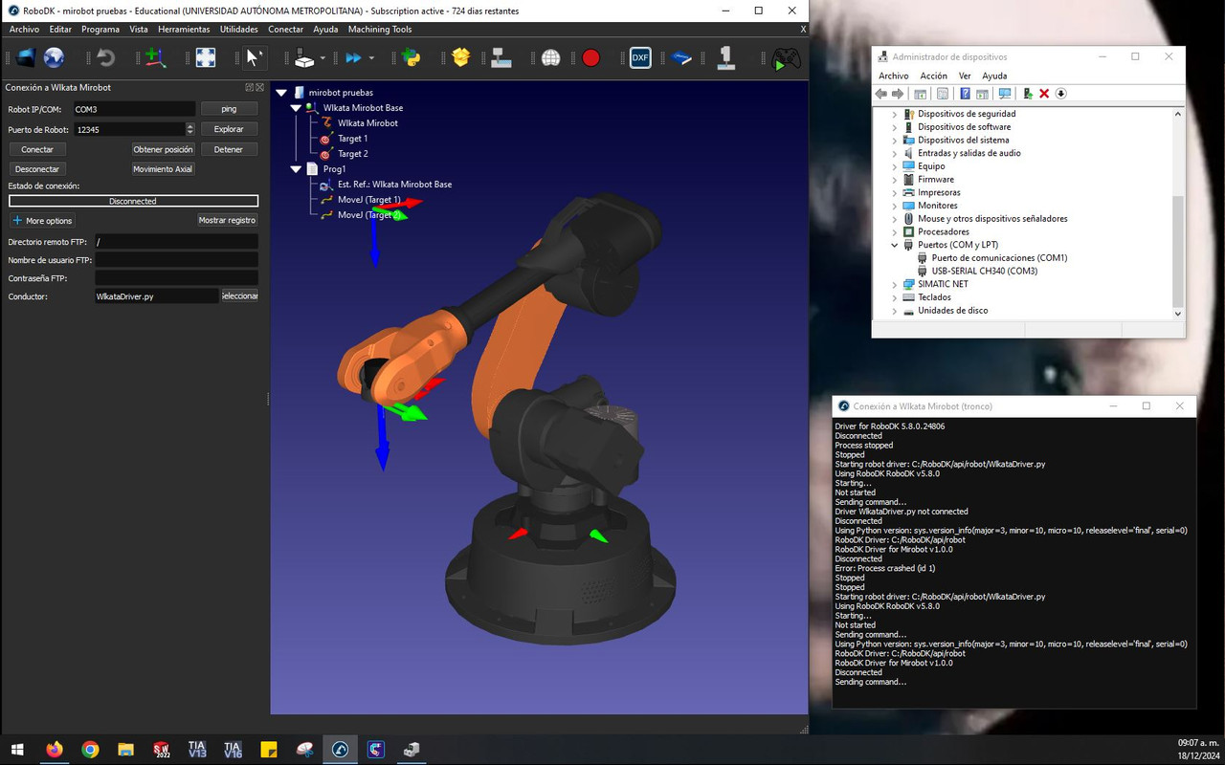The width and height of the screenshot is (1225, 765).
Task: Click the open station icon in RoboDK toolbar
Action: coord(26,58)
